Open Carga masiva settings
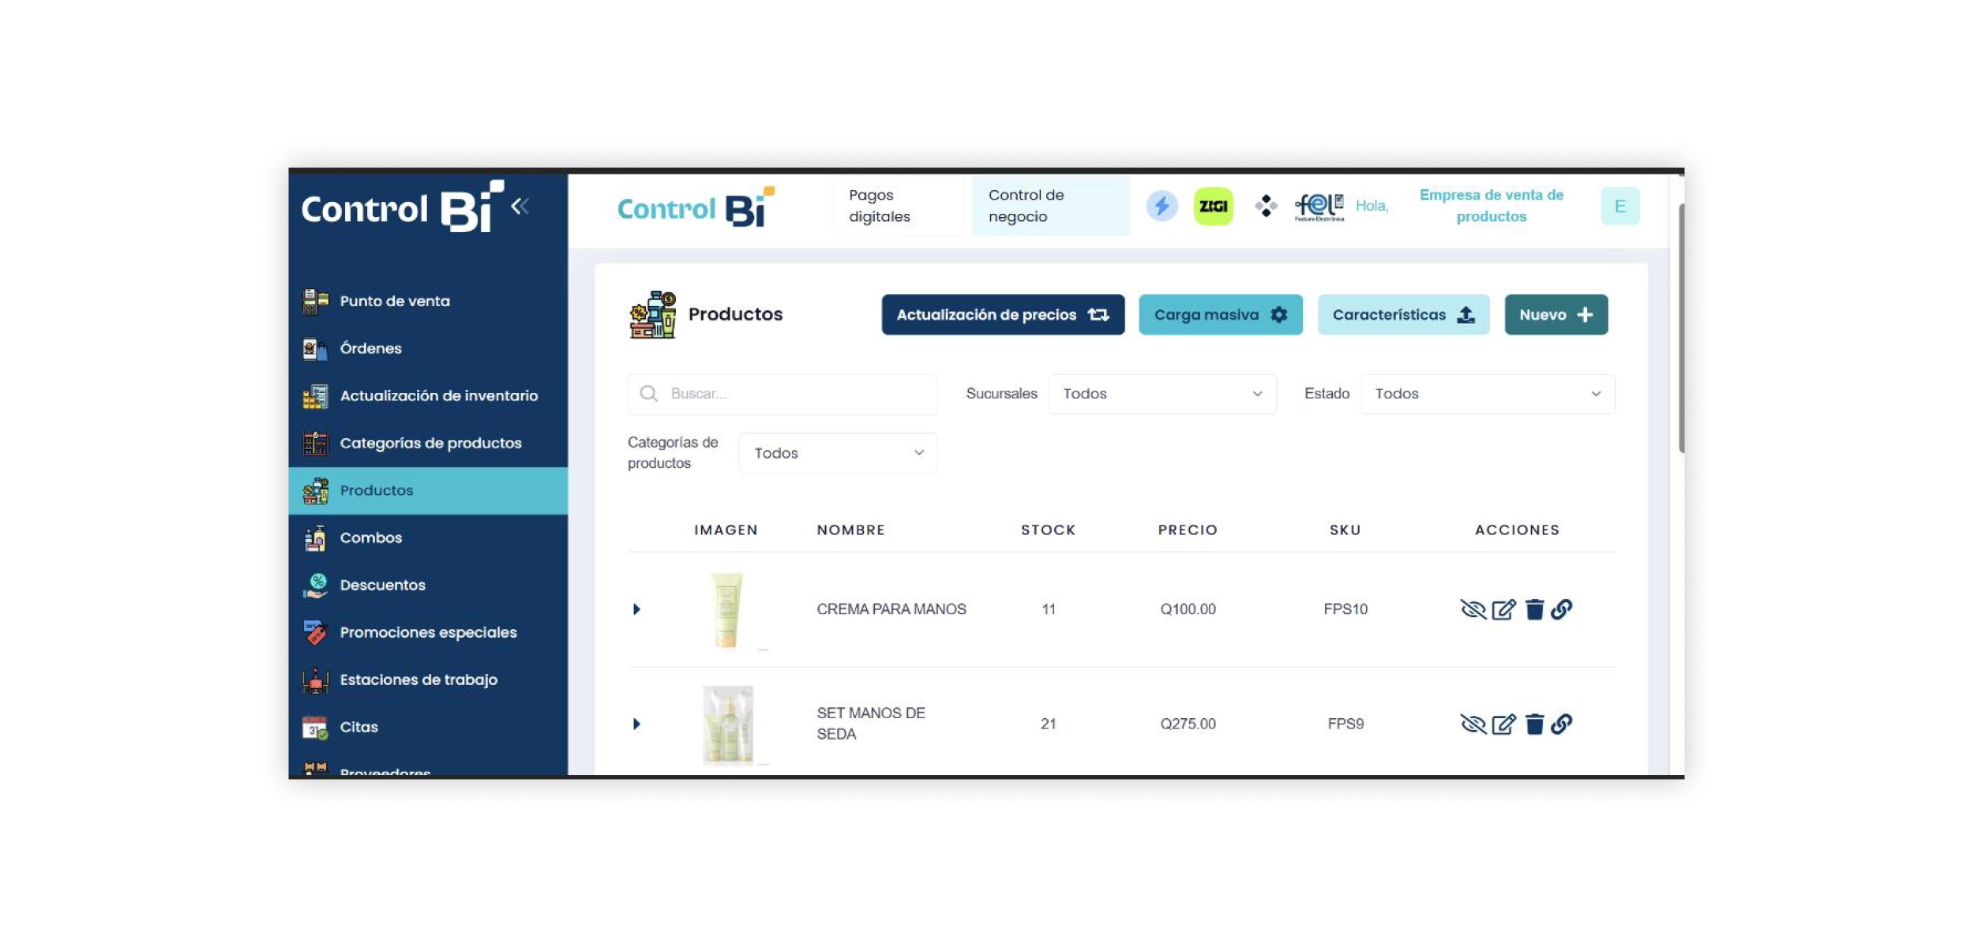 (1221, 314)
